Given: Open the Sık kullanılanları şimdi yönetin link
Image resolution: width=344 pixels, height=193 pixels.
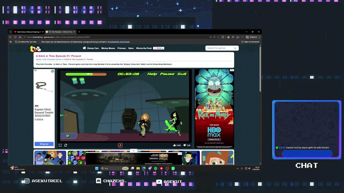Looking at the screenshot, I should [x=119, y=42].
